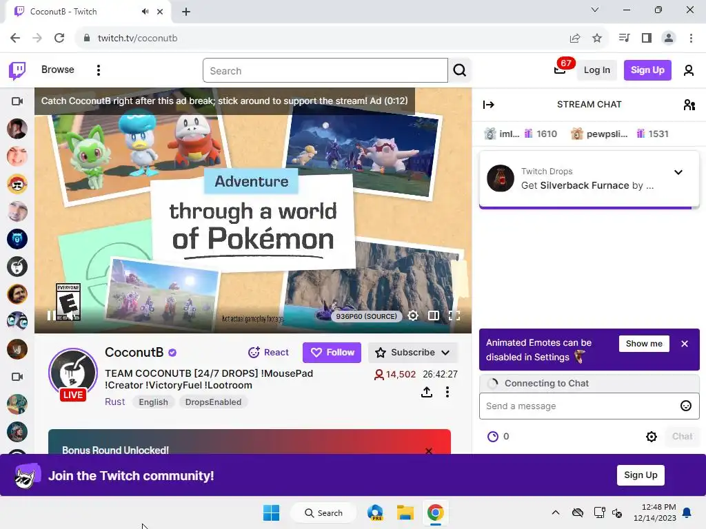Click the Log In button
Image resolution: width=706 pixels, height=529 pixels.
point(596,70)
